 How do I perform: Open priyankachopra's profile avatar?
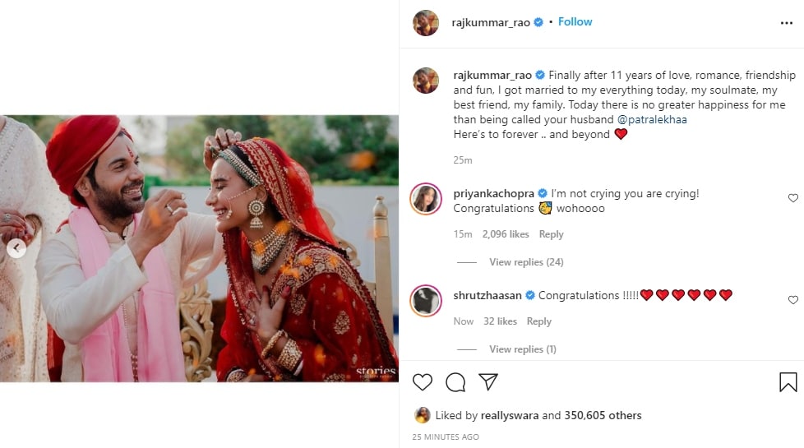[x=426, y=199]
